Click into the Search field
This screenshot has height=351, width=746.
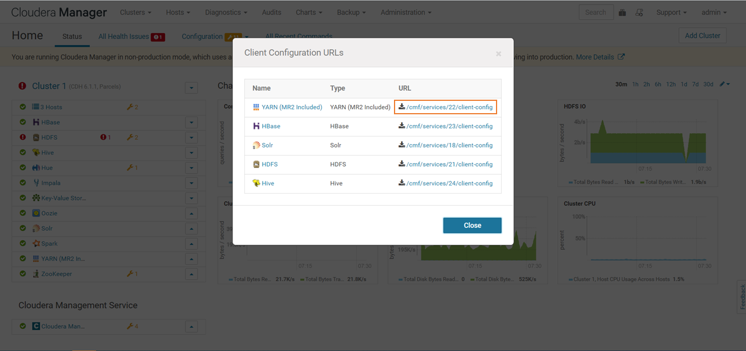click(596, 12)
